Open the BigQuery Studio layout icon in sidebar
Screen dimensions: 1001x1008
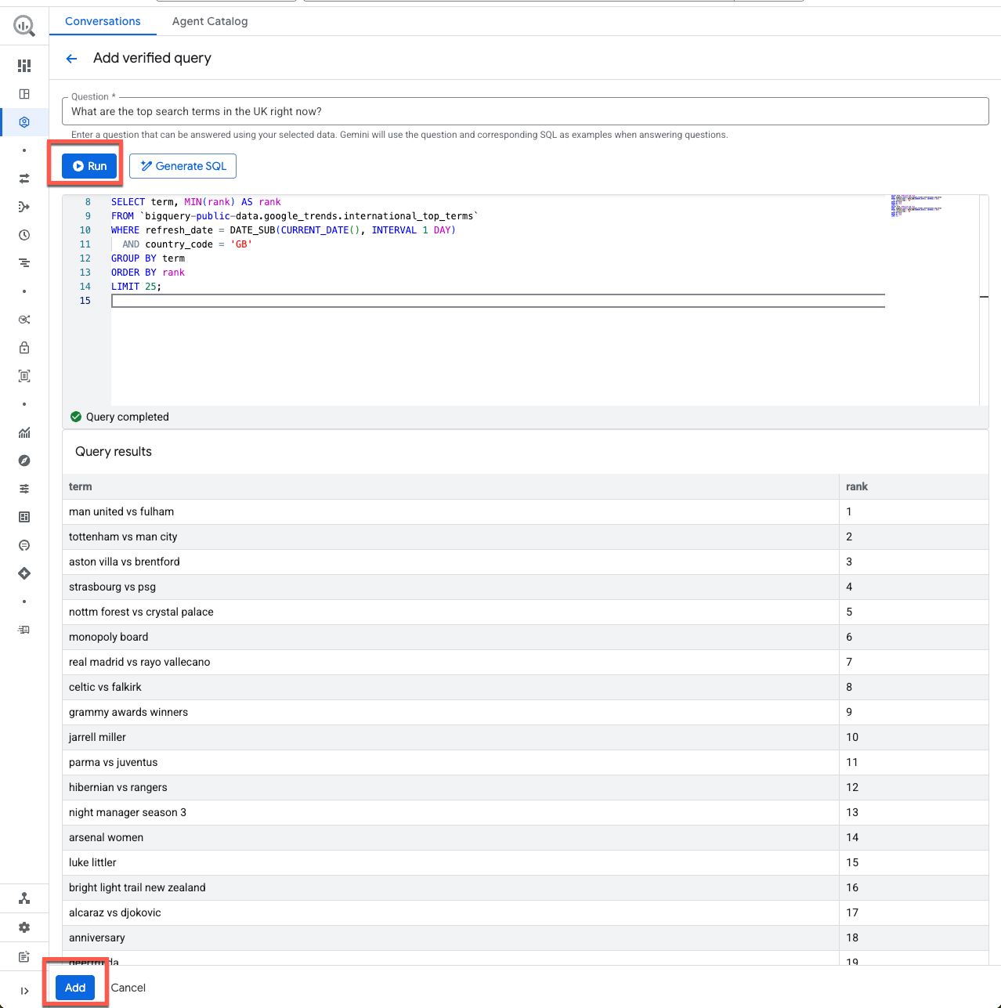click(24, 94)
